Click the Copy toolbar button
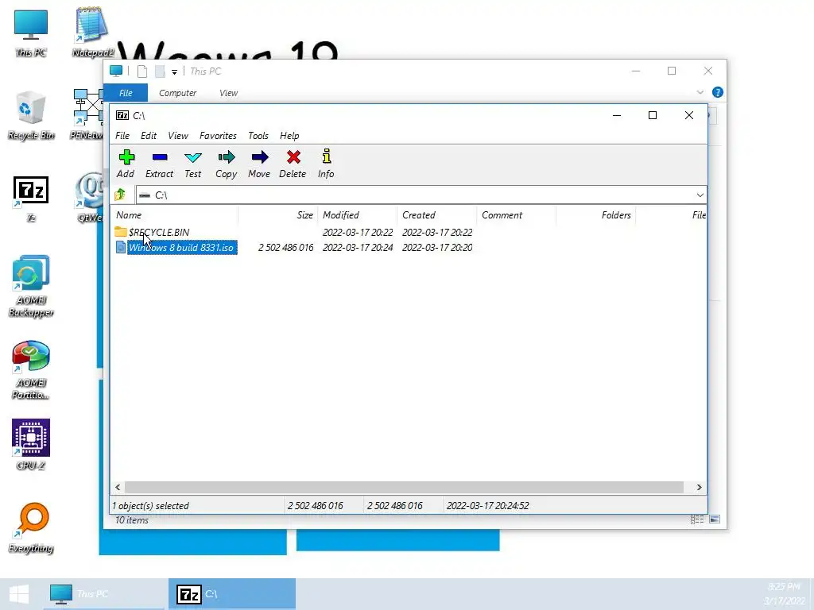This screenshot has height=610, width=814. coord(226,164)
